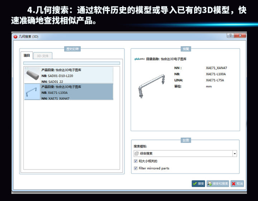The height and width of the screenshot is (201, 258).
Task: Click the cylinder part thumbnail
Action: point(32,75)
